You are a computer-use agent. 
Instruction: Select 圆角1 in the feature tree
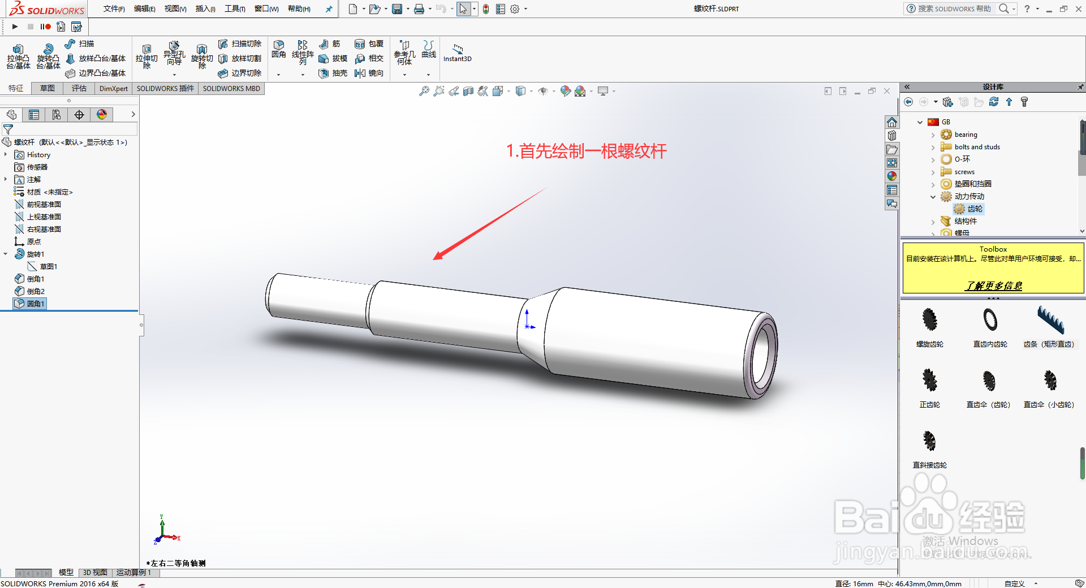pyautogui.click(x=29, y=304)
